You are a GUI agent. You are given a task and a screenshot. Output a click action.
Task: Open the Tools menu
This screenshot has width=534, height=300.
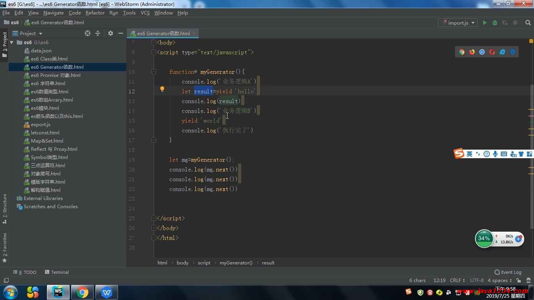point(129,12)
